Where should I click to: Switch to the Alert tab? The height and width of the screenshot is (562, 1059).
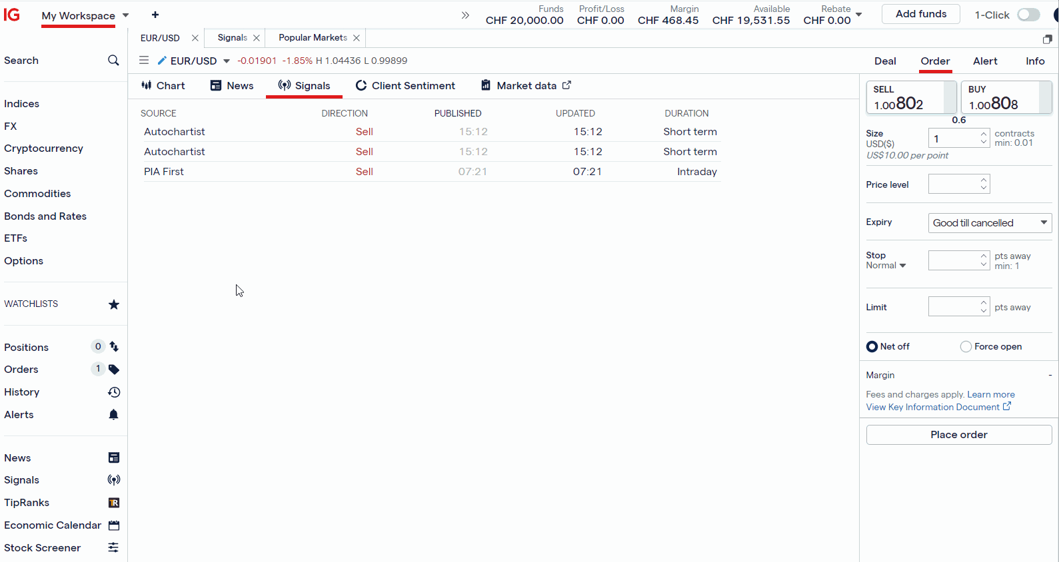tap(985, 61)
